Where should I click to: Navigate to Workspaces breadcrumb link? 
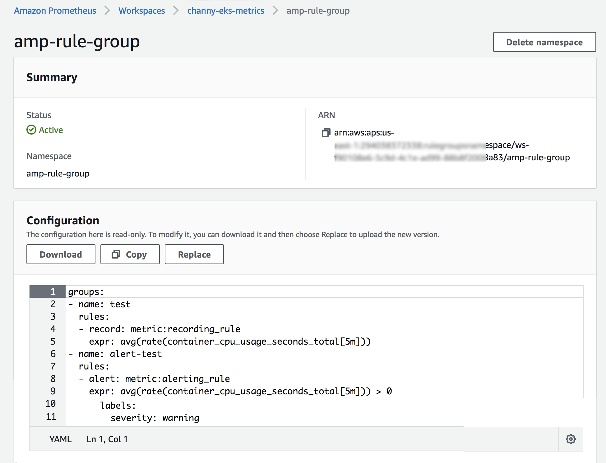point(141,11)
